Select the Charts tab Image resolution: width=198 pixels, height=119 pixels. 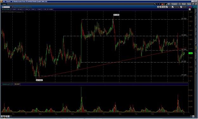4,4
